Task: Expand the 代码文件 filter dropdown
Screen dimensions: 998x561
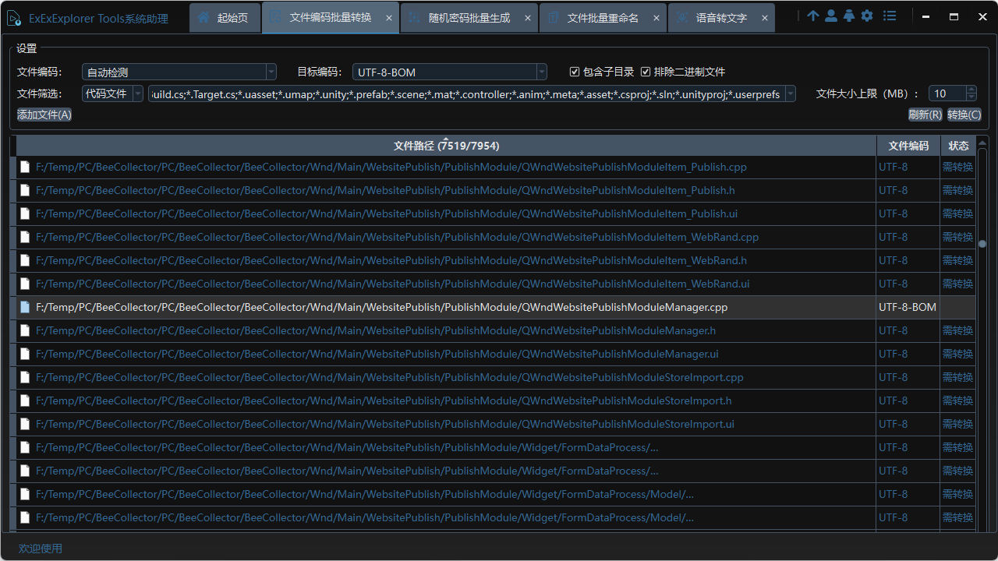Action: point(137,93)
